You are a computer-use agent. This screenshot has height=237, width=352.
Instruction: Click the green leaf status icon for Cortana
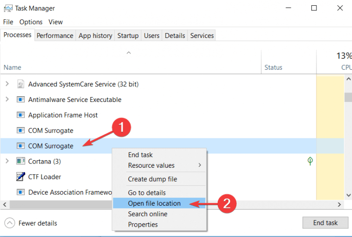pyautogui.click(x=310, y=161)
